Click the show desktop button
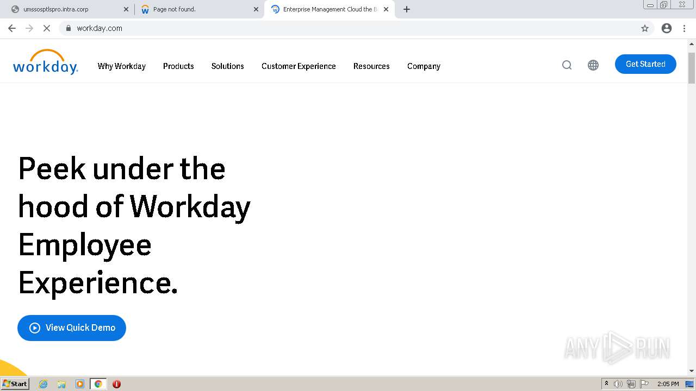 pos(689,384)
